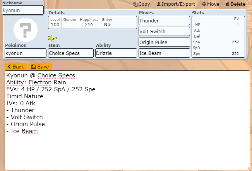Go back with the Back button
The image size is (252, 171).
point(15,67)
